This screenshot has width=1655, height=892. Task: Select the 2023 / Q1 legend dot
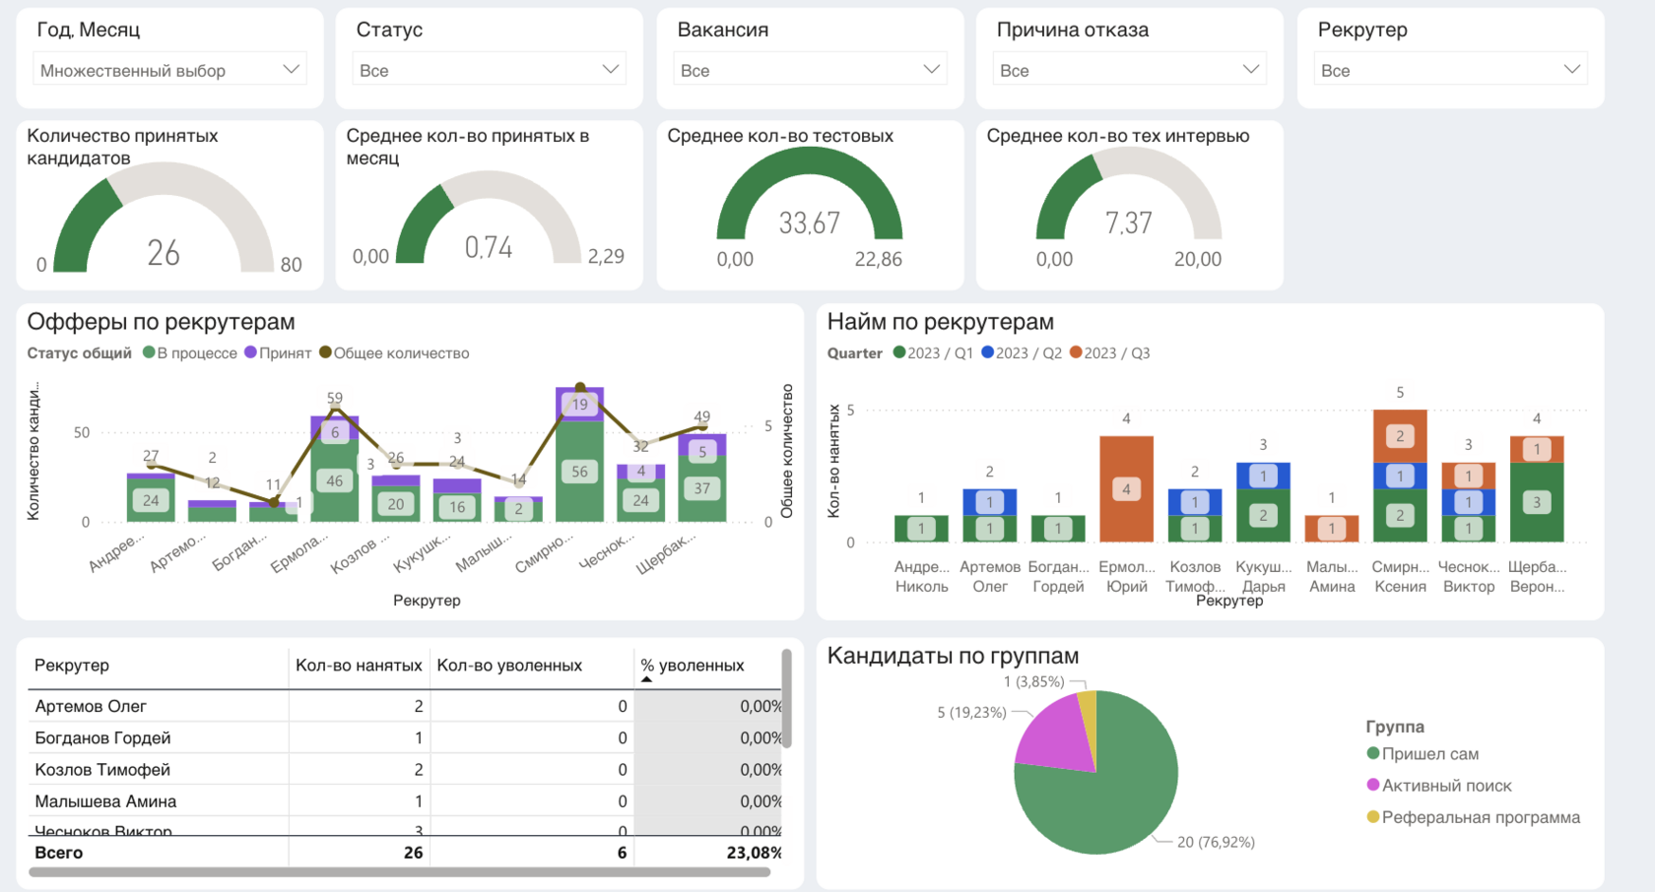(x=899, y=352)
